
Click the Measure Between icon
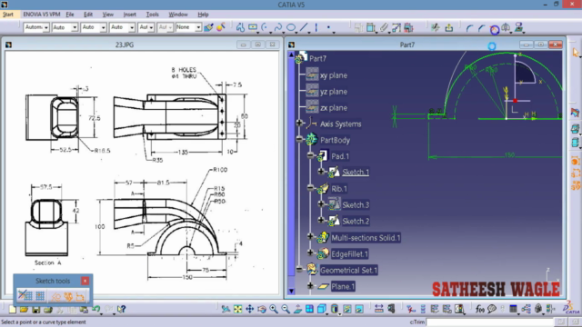click(378, 309)
